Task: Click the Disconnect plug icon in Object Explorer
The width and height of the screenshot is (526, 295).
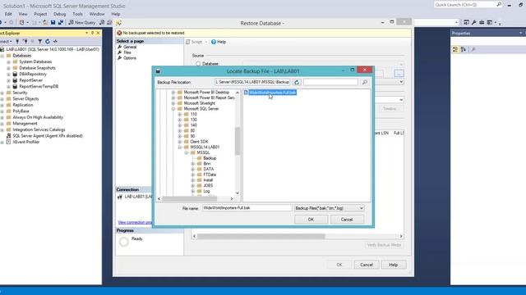Action: (x=25, y=41)
